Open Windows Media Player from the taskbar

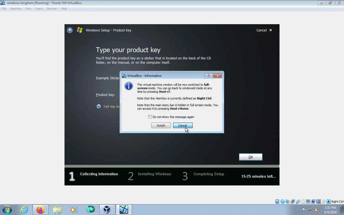pyautogui.click(x=74, y=210)
